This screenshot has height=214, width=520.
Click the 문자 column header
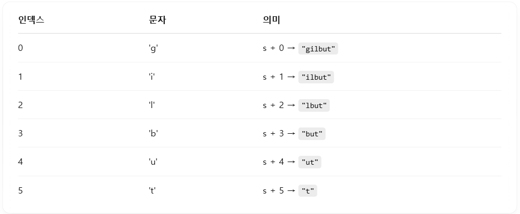(x=157, y=20)
